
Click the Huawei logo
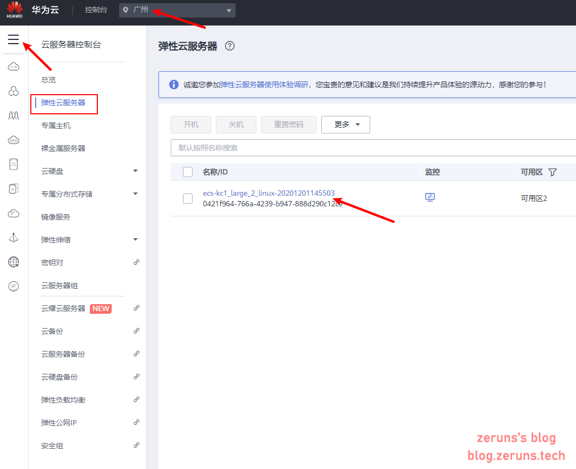[x=15, y=10]
